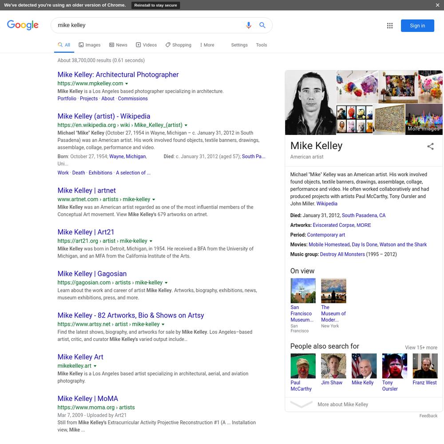
Task: Open the Commissions sitelink
Action: tap(133, 99)
